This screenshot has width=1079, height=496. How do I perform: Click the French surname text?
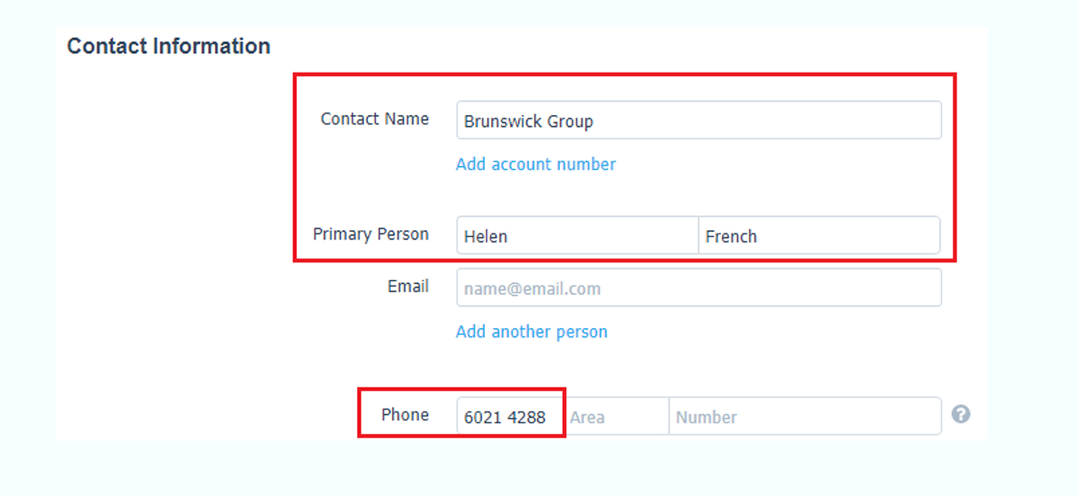[x=731, y=237]
